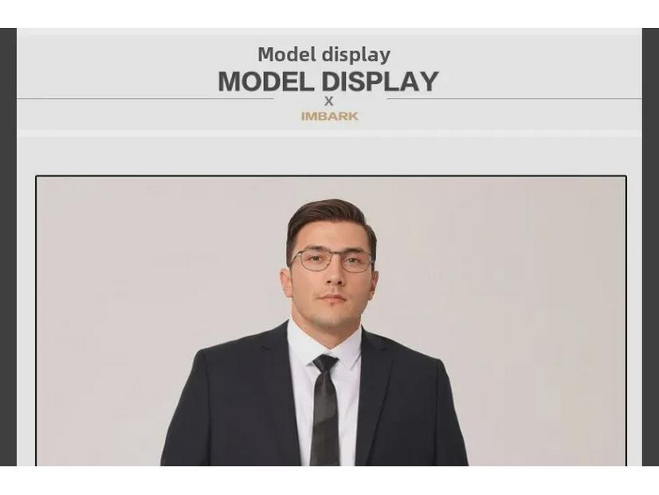Click the "Model display" subtitle text
Screen dimensions: 659x495
point(324,55)
